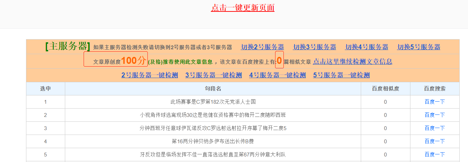Image resolution: width=468 pixels, height=162 pixels.
Task: Start 4号服务器一键检测
Action: point(277,75)
